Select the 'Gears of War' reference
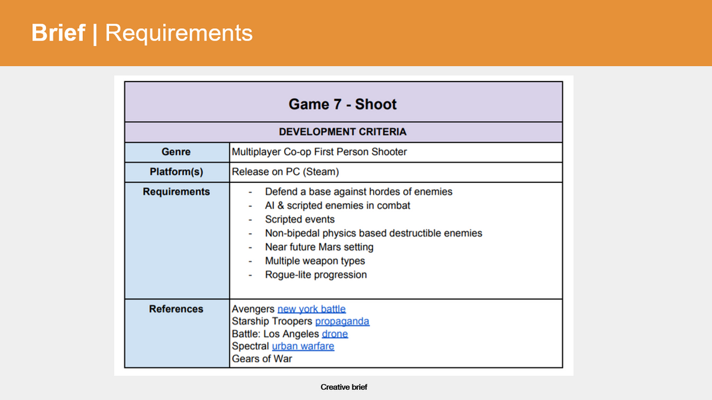Image resolution: width=712 pixels, height=400 pixels. [x=262, y=359]
